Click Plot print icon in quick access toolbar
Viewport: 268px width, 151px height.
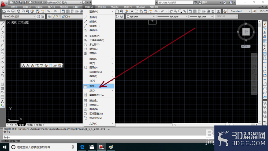pyautogui.click(x=30, y=2)
